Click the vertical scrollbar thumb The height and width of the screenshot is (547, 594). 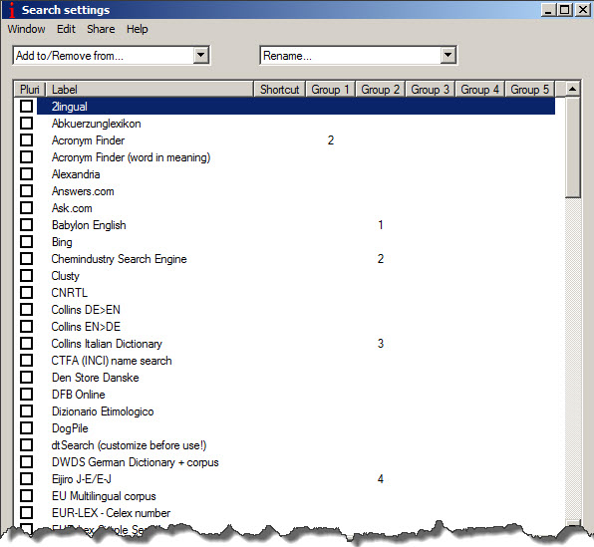[572, 147]
